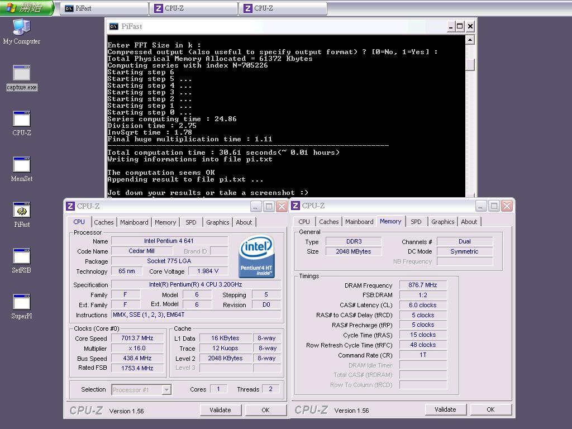Click the CAS# Latency value 6.0 clocks
The height and width of the screenshot is (429, 572).
point(423,305)
